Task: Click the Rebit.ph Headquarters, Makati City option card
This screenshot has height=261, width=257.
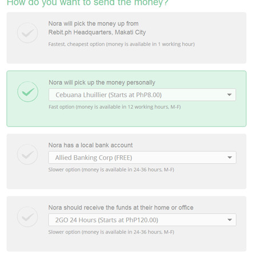Action: [126, 38]
